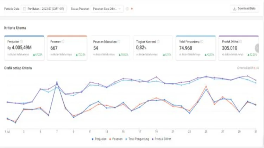Click the 7 Jul peak data point
Viewport: 264px width, 148px height.
(x=57, y=82)
